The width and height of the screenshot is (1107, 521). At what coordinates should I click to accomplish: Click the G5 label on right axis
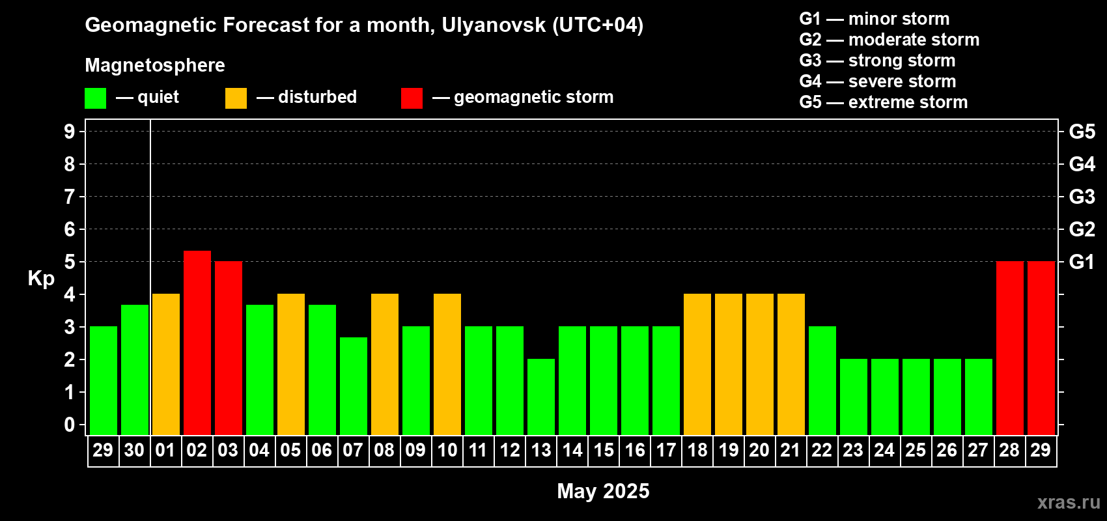(x=1082, y=132)
